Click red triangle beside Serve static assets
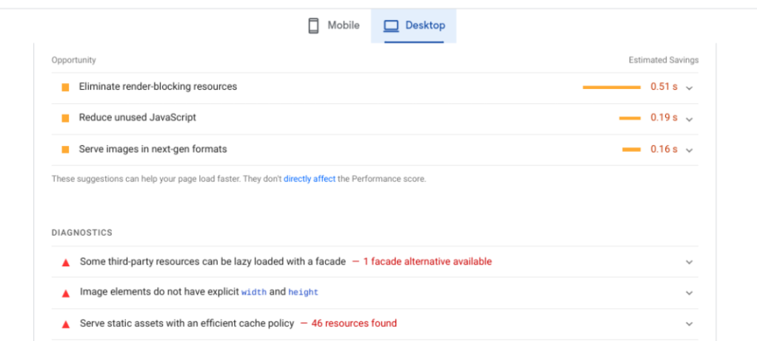The width and height of the screenshot is (757, 341). point(65,324)
